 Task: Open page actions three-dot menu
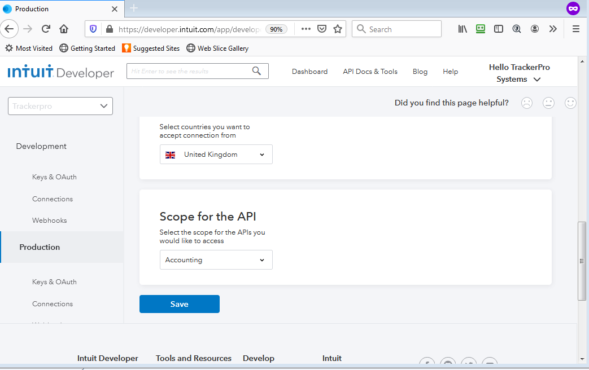306,29
